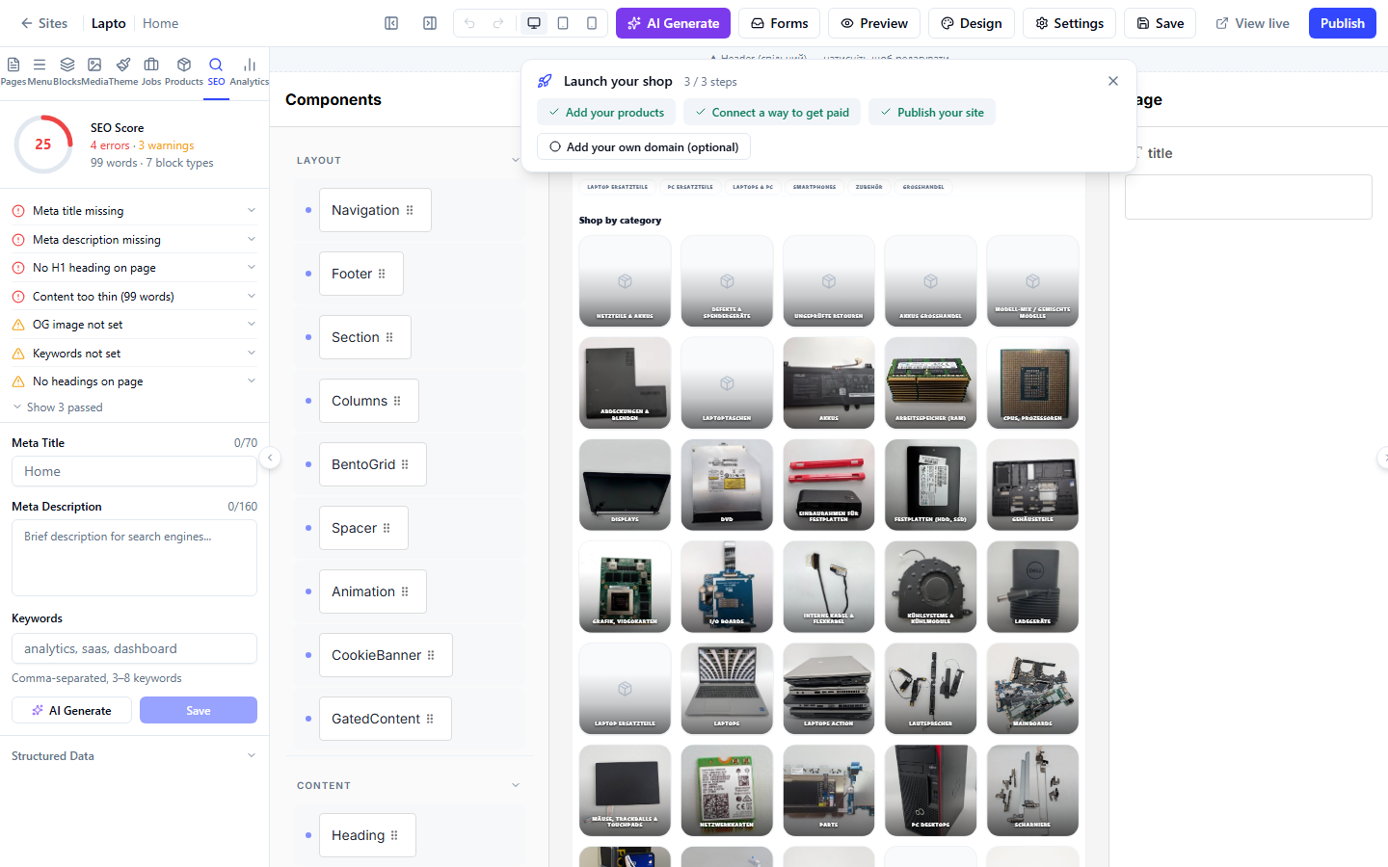Switch to desktop preview mode
The height and width of the screenshot is (867, 1388).
(534, 23)
